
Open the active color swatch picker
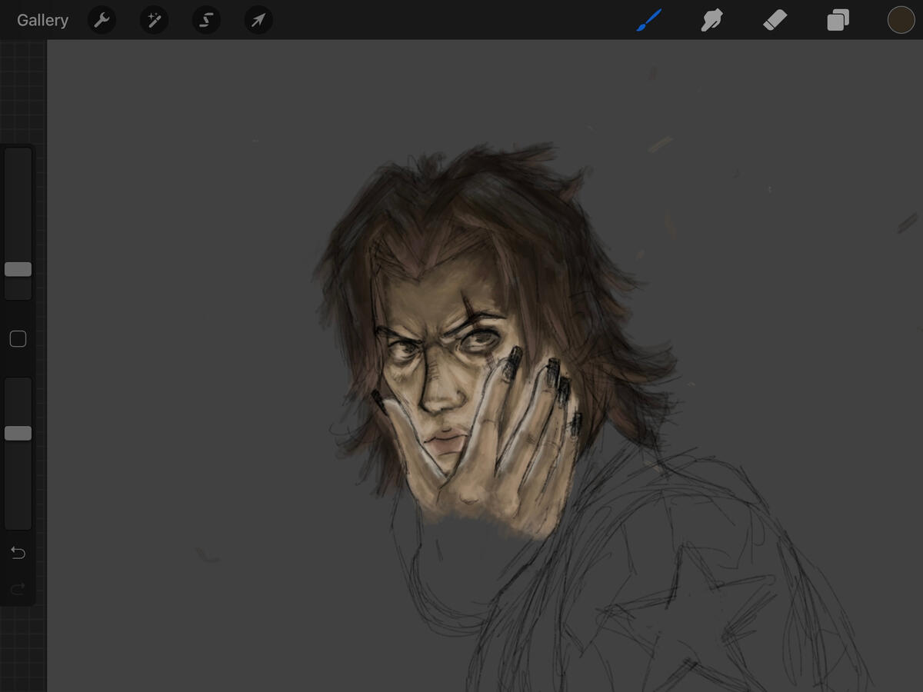[x=901, y=20]
